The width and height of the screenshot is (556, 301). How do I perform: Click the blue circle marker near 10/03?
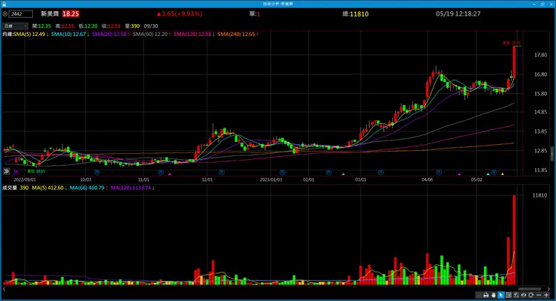[97, 173]
